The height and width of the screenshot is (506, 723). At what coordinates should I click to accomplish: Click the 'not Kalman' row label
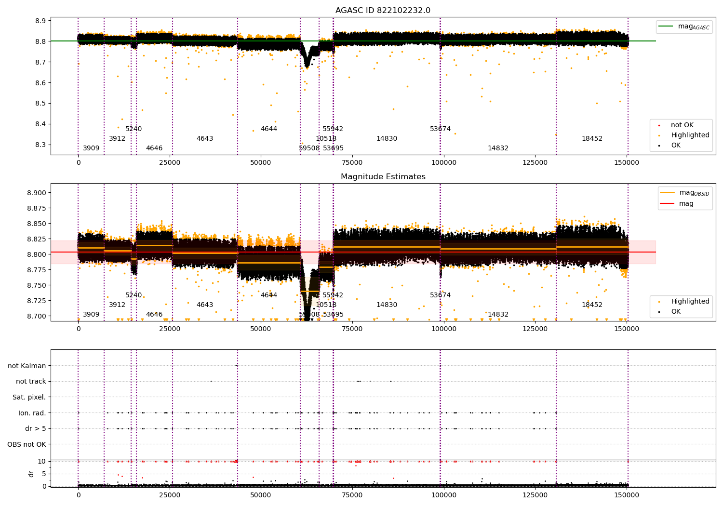point(27,366)
